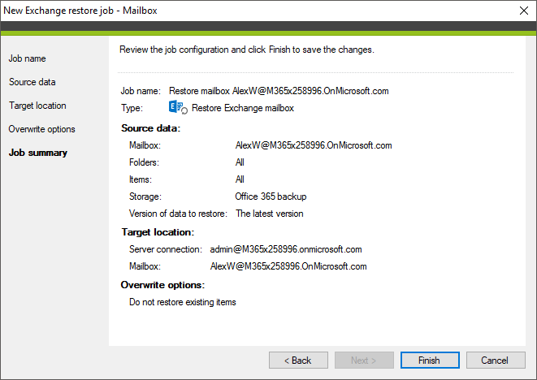Select the Job summary step
This screenshot has height=380, width=537.
pyautogui.click(x=37, y=153)
